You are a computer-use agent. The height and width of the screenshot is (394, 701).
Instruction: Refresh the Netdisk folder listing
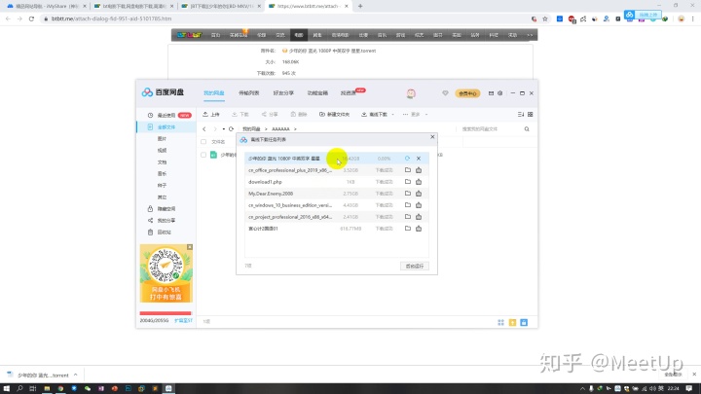pos(231,129)
